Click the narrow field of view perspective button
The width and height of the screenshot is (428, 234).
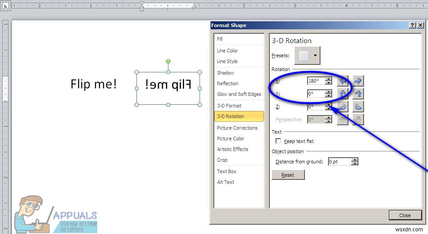pos(343,119)
